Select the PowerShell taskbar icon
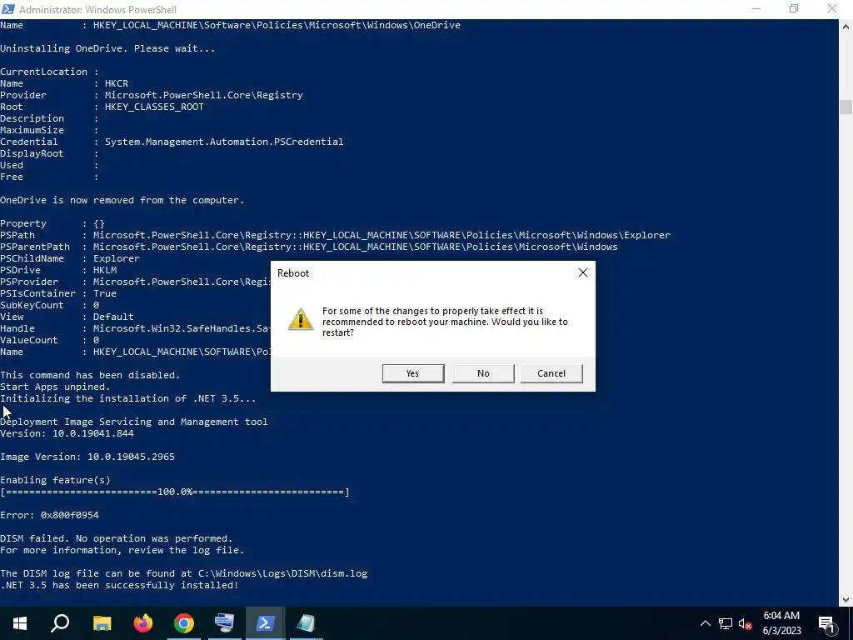The image size is (853, 640). click(x=265, y=623)
